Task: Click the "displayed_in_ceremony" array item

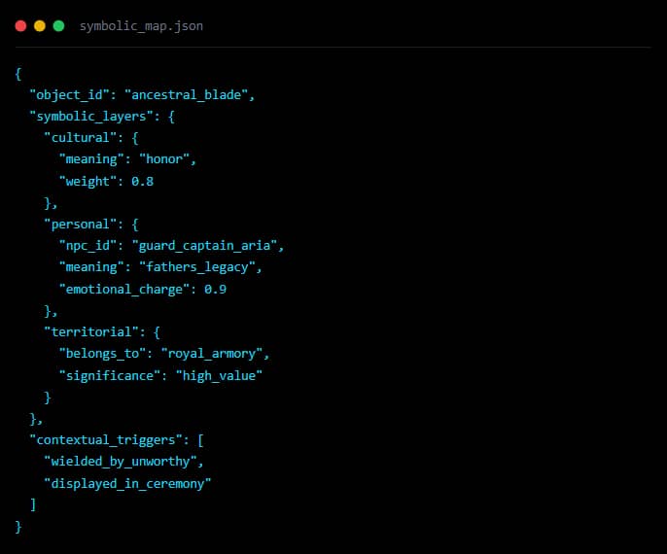Action: (127, 482)
